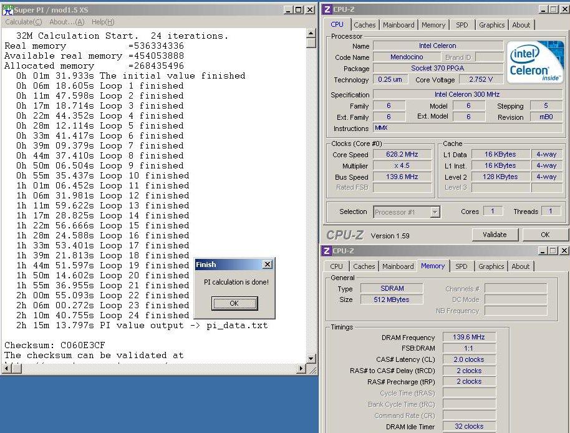Switch to the Memory tab in the top CPU-Z window
This screenshot has width=570, height=433.
click(x=433, y=25)
